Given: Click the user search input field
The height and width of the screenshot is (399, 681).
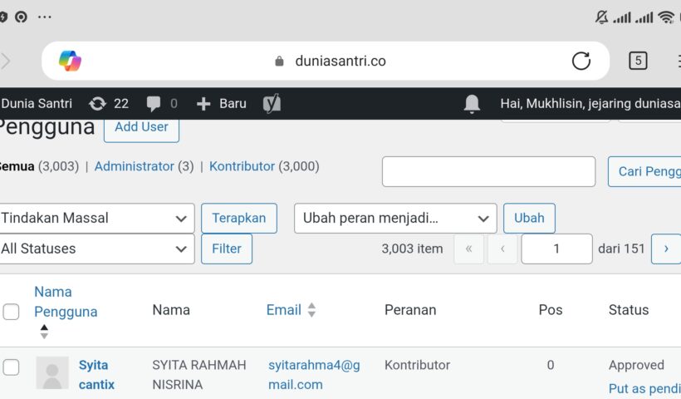Looking at the screenshot, I should pos(488,172).
